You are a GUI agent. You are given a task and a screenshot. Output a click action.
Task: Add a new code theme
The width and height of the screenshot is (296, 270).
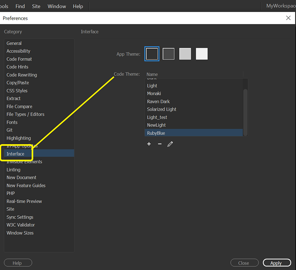[149, 144]
